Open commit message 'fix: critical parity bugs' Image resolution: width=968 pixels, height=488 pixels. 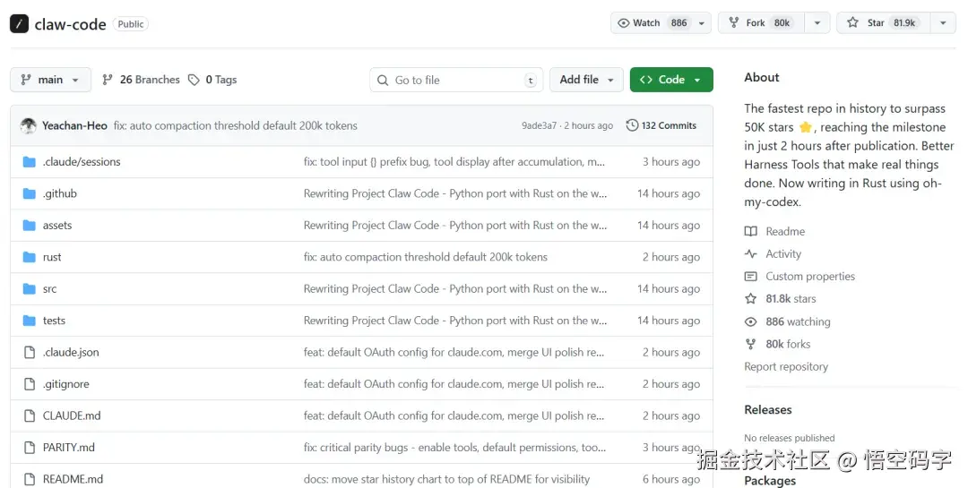point(455,448)
